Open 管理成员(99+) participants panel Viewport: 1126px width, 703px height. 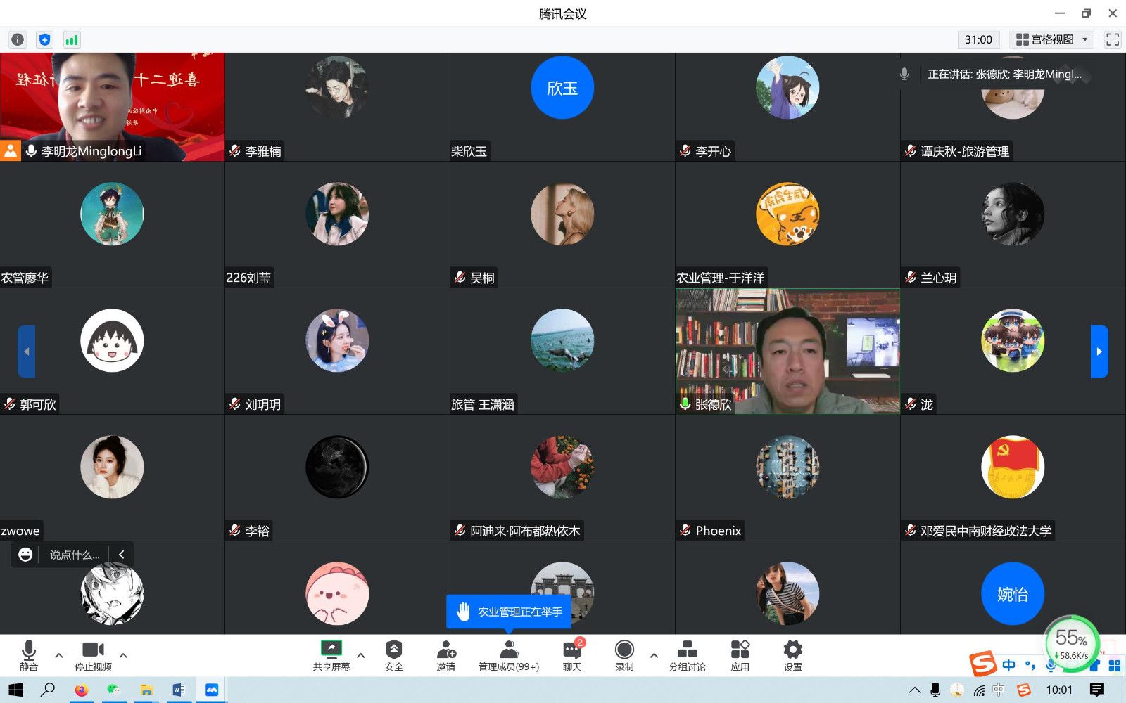coord(509,655)
